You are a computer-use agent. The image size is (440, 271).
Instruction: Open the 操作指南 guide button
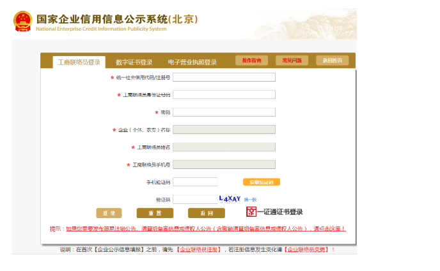(252, 61)
